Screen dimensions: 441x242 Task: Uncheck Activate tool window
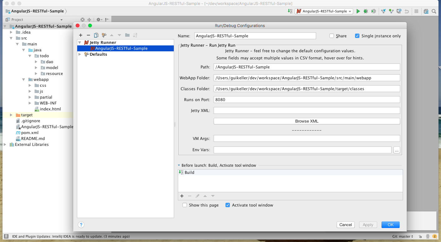pyautogui.click(x=228, y=205)
